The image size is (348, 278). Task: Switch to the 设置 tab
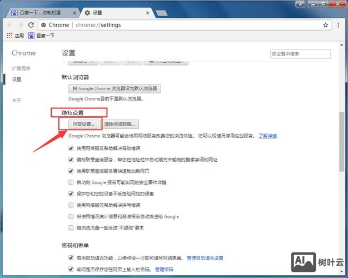click(117, 13)
